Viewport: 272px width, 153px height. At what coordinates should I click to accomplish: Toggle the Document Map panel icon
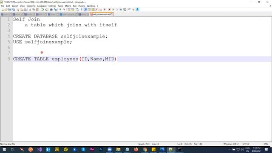pyautogui.click(x=93, y=9)
